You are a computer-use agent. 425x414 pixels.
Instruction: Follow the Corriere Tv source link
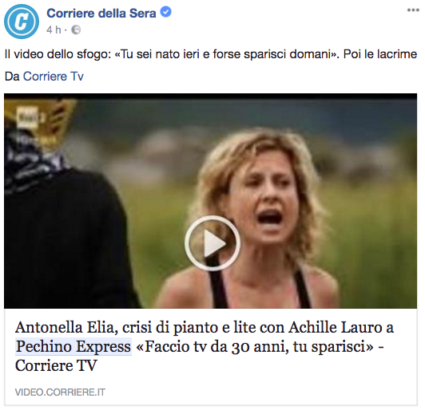(x=54, y=77)
